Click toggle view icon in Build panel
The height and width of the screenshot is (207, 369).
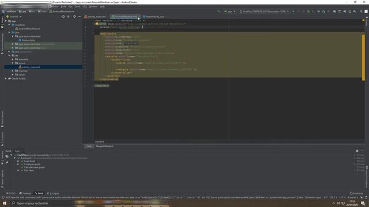coord(7,156)
